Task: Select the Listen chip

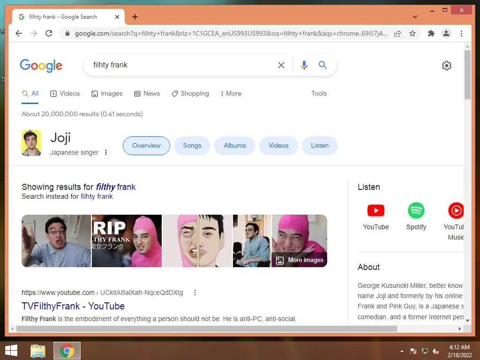Action: [x=320, y=146]
